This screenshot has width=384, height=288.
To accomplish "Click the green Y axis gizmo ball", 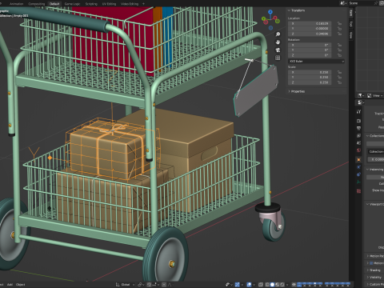I will pos(264,18).
